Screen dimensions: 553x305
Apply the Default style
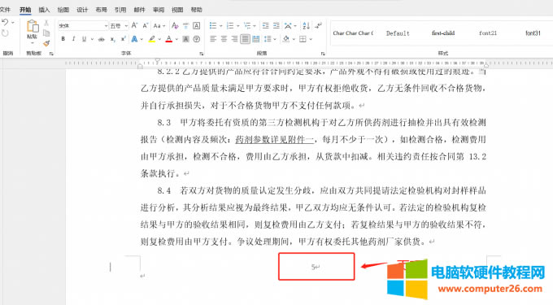point(398,33)
